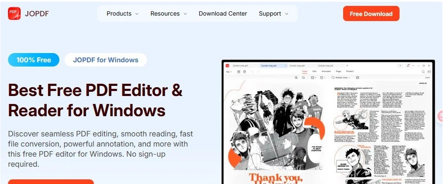Open the File menu in app preview
Image resolution: width=445 pixels, height=184 pixels.
pyautogui.click(x=229, y=72)
